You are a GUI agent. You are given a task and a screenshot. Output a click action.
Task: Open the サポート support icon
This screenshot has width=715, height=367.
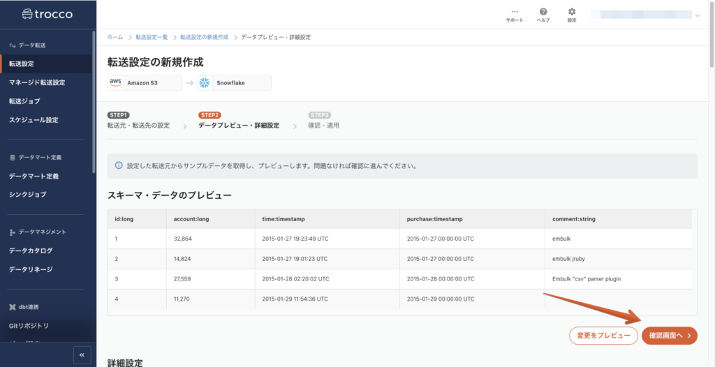coord(515,12)
